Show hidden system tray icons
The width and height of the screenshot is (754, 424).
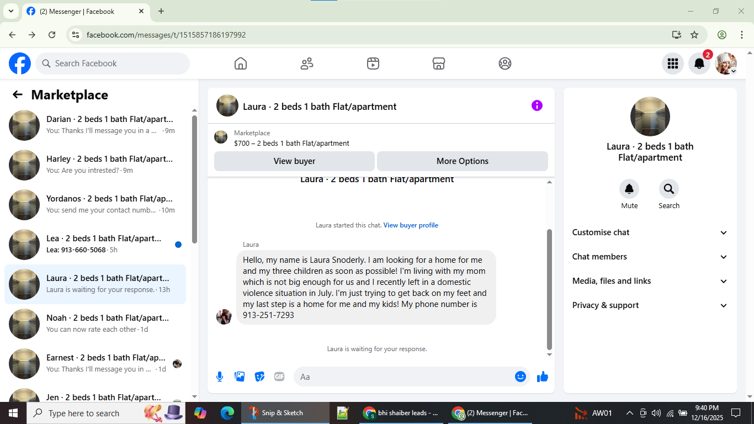(629, 413)
